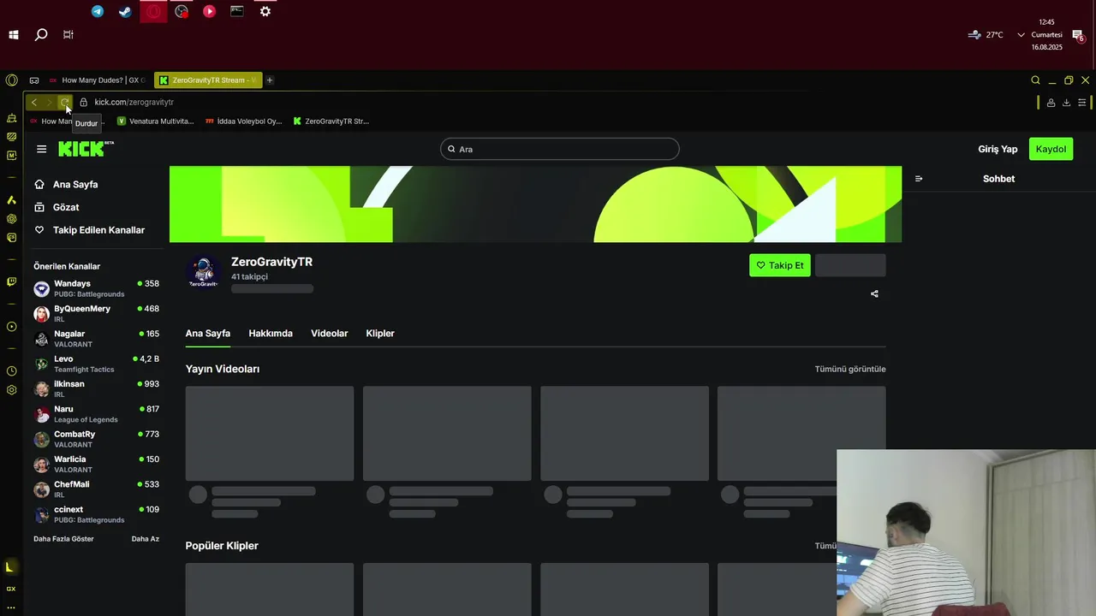View site security lock icon in address bar
1096x616 pixels.
83,103
